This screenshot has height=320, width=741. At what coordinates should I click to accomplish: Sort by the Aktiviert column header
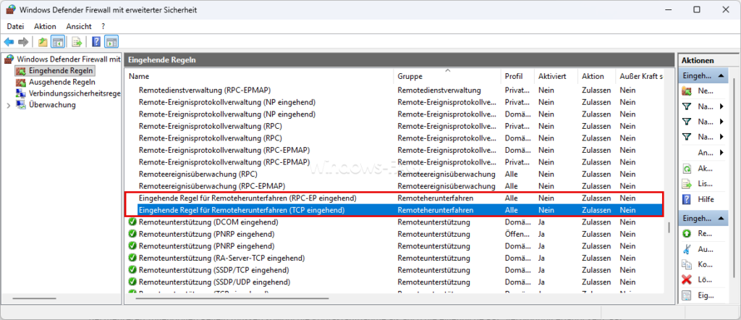pyautogui.click(x=556, y=76)
